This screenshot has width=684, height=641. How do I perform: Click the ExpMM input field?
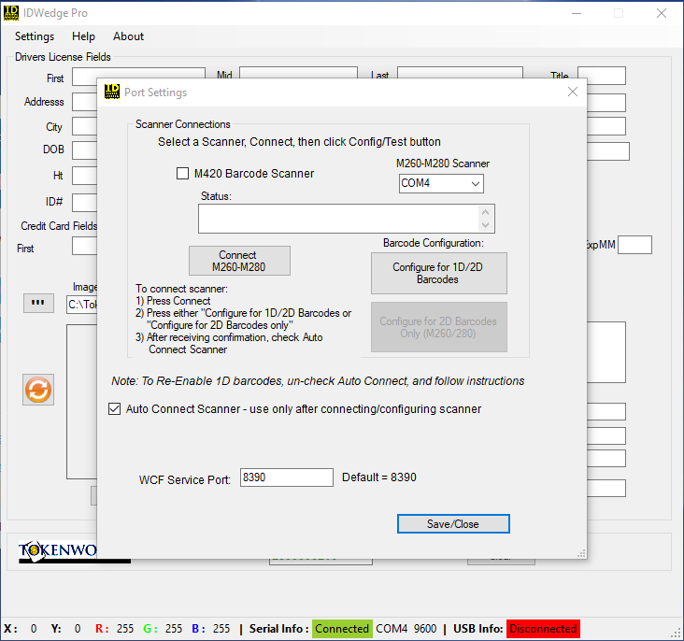[x=634, y=245]
